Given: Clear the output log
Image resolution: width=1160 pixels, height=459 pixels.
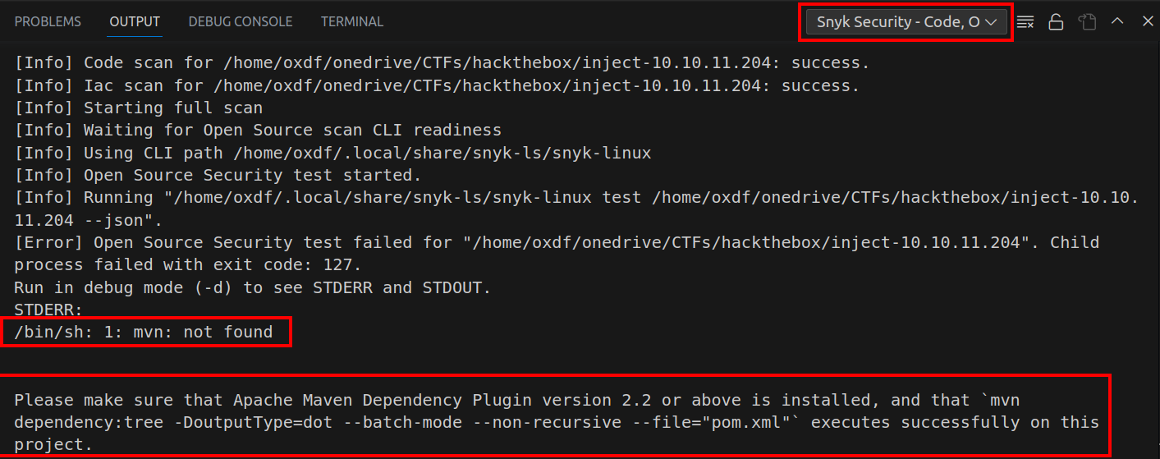Looking at the screenshot, I should click(x=1025, y=22).
